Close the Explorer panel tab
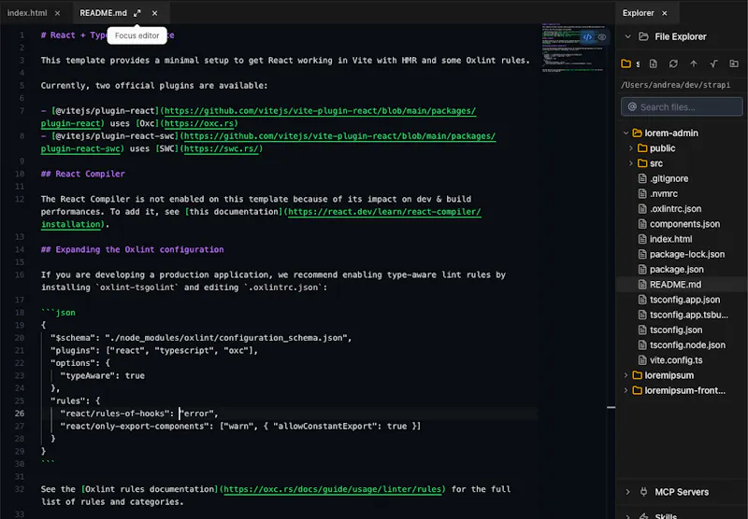 [x=665, y=13]
